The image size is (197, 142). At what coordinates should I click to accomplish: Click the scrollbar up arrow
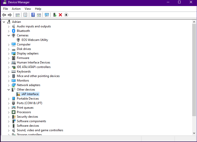[194, 22]
